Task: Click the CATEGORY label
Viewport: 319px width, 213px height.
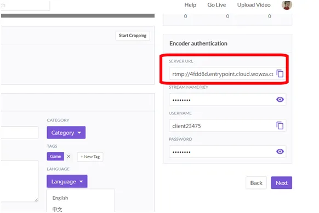Action: (x=58, y=120)
